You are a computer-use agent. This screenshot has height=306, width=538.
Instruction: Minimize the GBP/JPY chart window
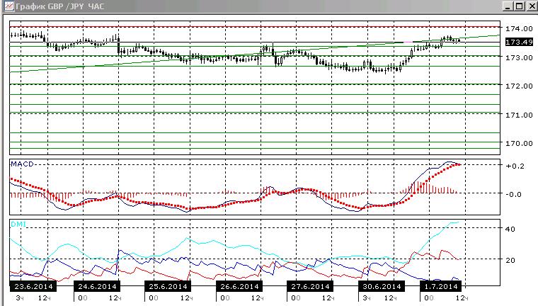pyautogui.click(x=508, y=6)
